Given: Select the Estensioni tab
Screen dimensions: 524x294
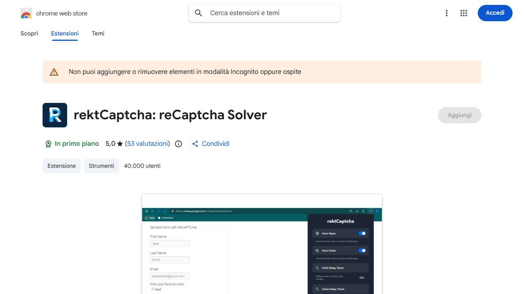Looking at the screenshot, I should pyautogui.click(x=65, y=33).
